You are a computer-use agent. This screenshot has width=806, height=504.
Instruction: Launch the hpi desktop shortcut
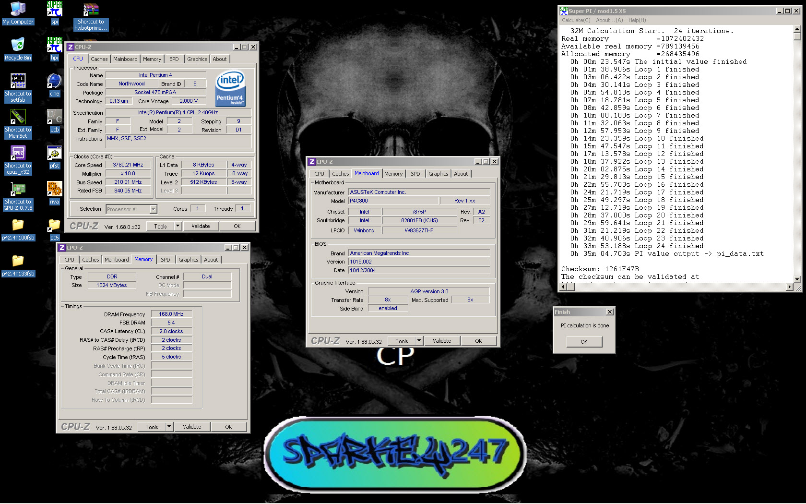pyautogui.click(x=54, y=49)
